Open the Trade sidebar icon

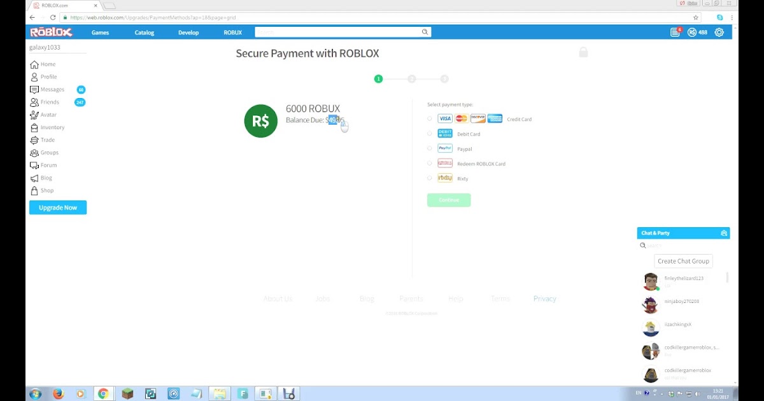click(x=34, y=140)
